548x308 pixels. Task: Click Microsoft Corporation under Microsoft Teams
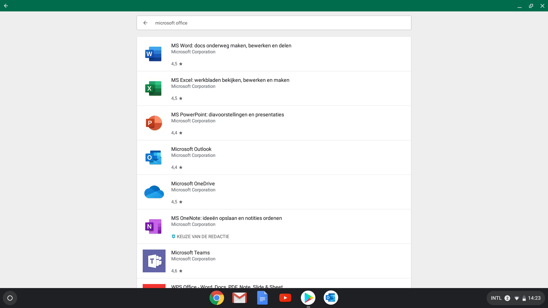click(193, 259)
